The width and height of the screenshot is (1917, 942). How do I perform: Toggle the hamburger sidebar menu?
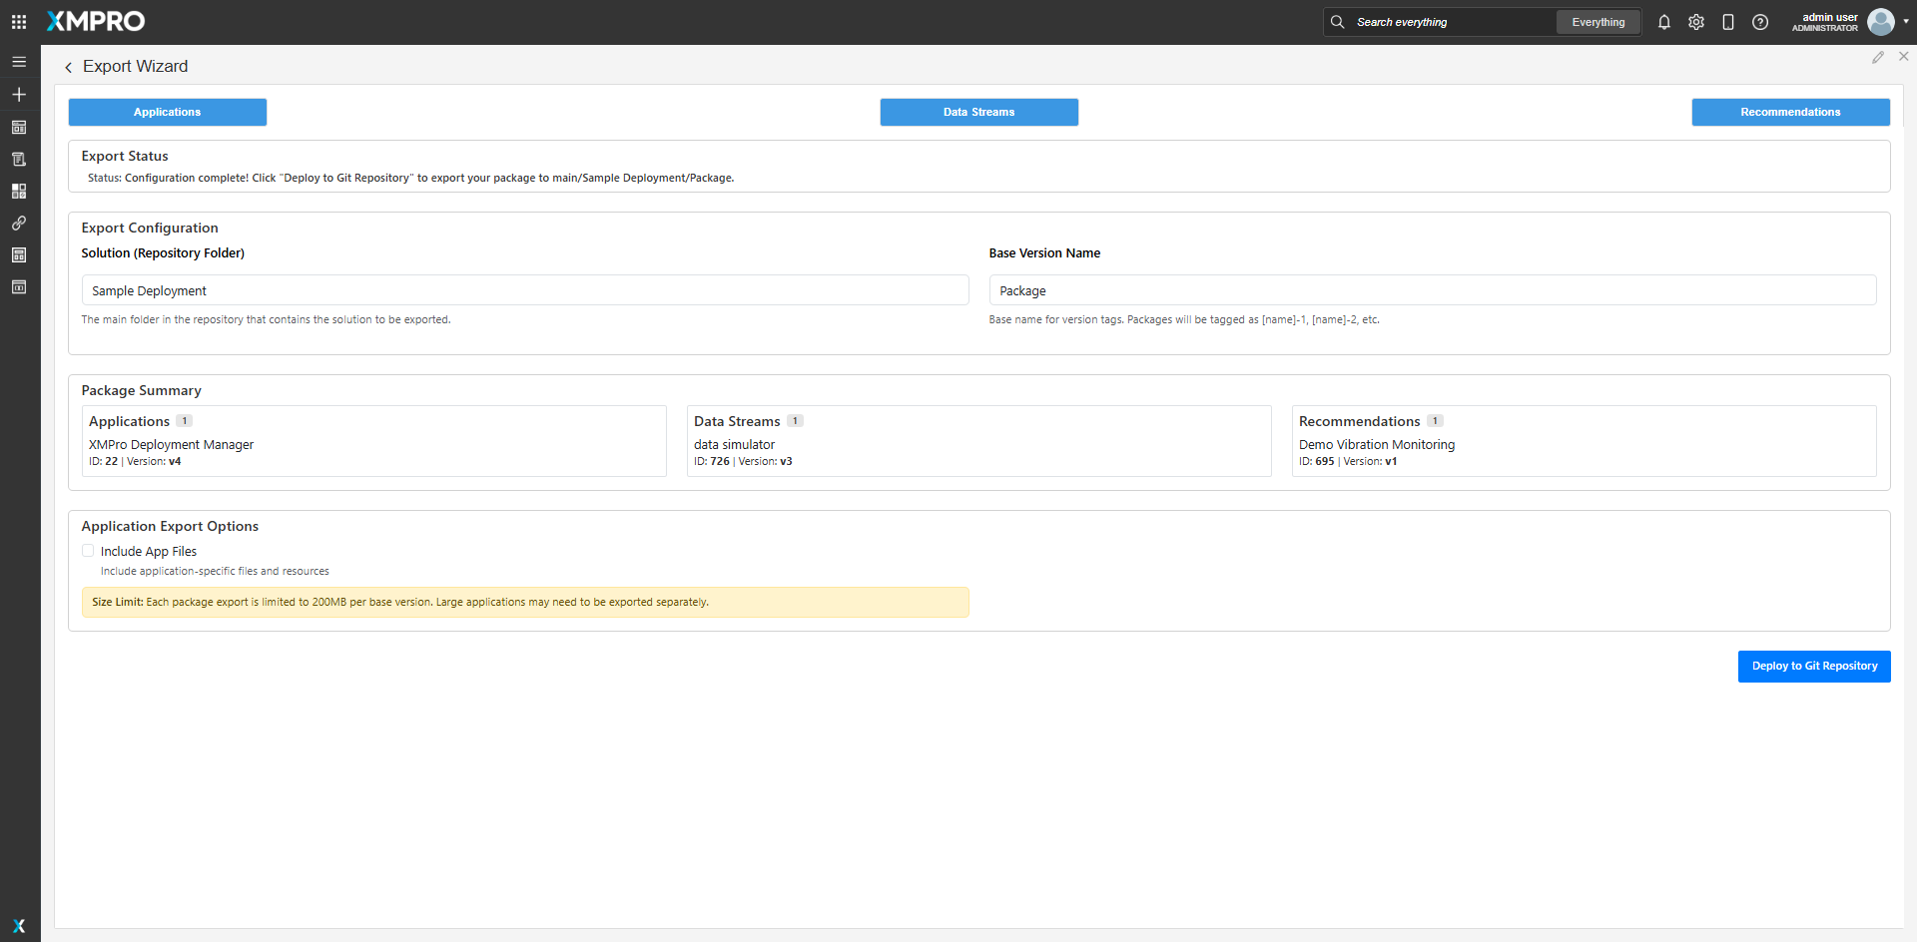click(x=19, y=62)
